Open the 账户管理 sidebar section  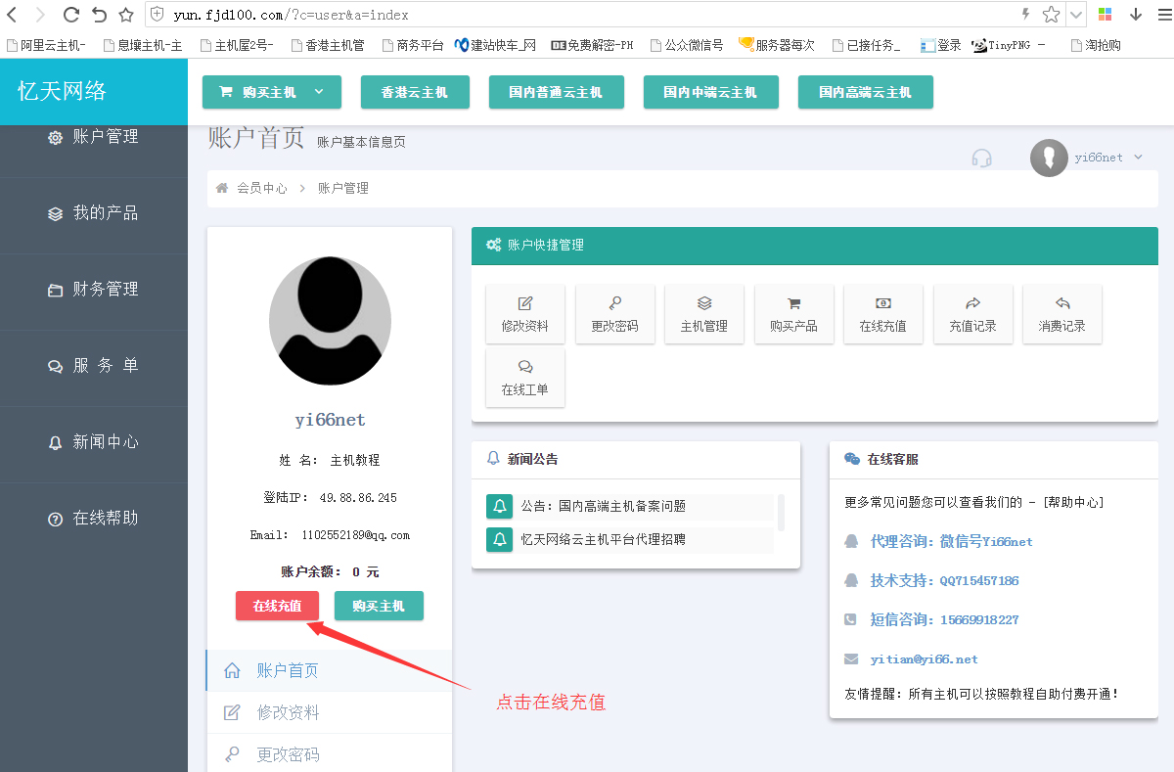[x=94, y=137]
